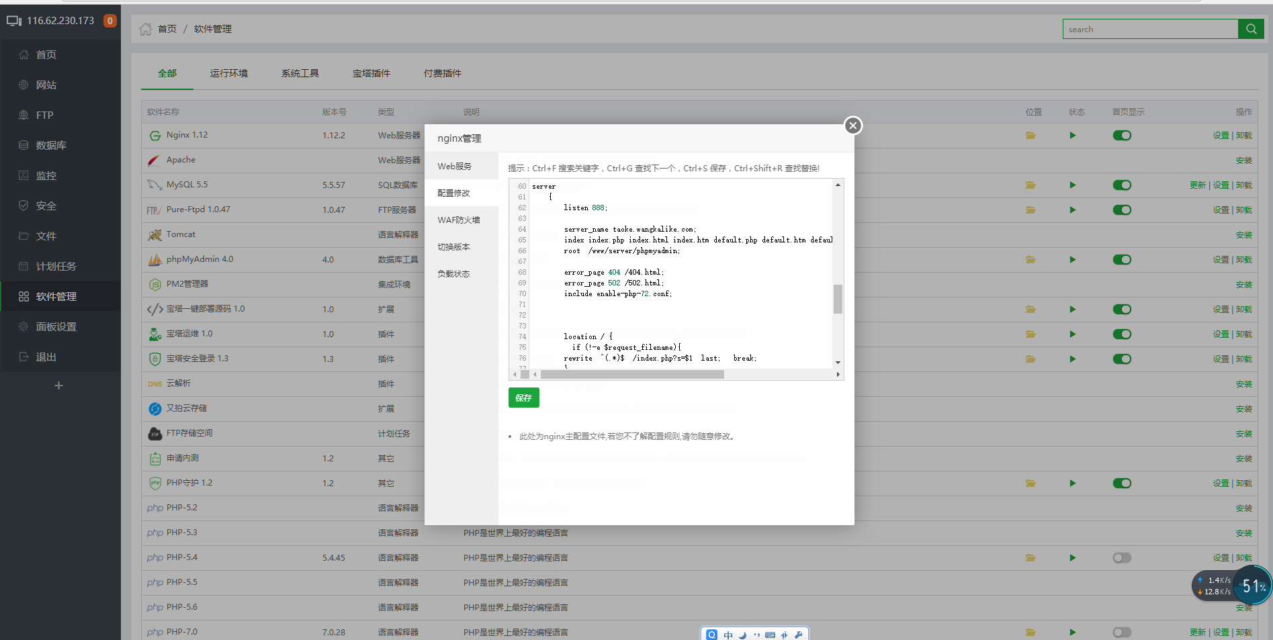Screen dimensions: 1273x640
Task: Click the green play status icon for Nginx
Action: point(1073,135)
